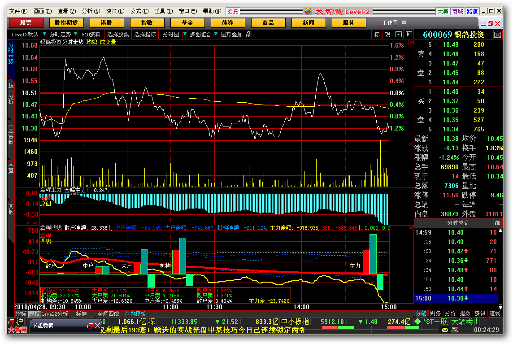Click the mail envelope icon in status bar

[445, 330]
